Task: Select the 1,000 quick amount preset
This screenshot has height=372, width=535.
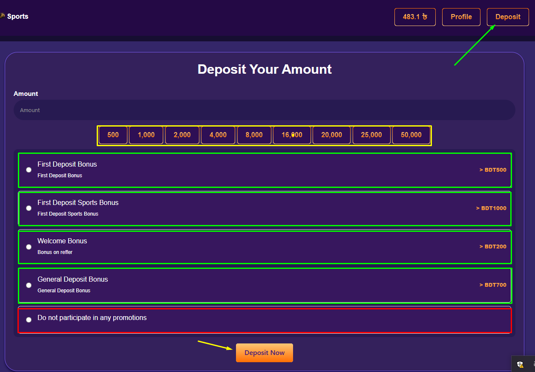Action: (146, 135)
